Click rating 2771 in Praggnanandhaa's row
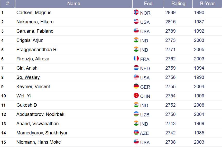222x147 pixels. click(170, 50)
